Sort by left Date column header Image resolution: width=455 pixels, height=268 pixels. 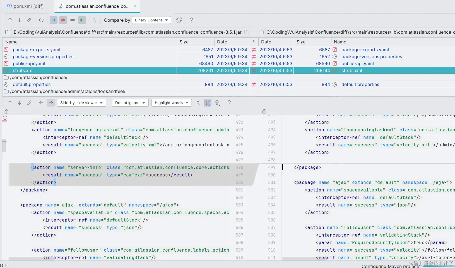tap(232, 42)
